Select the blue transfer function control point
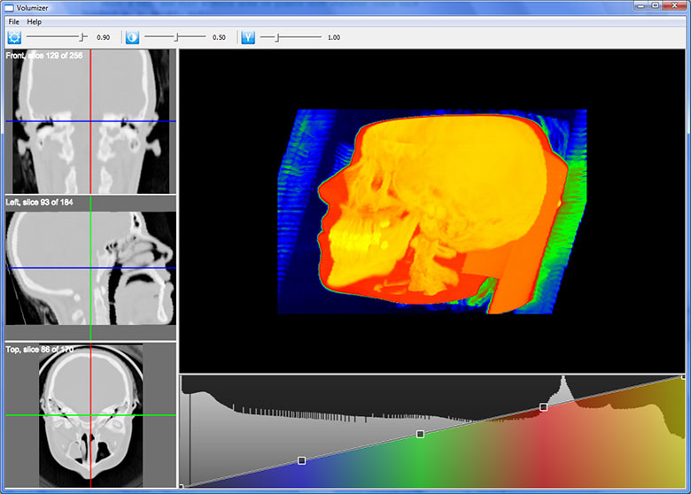This screenshot has width=691, height=494. (302, 460)
